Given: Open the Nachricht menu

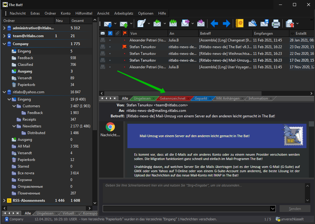Looking at the screenshot, I should [18, 13].
